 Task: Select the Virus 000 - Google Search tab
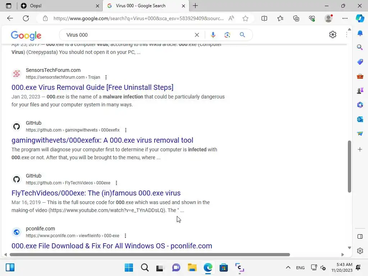[x=146, y=6]
